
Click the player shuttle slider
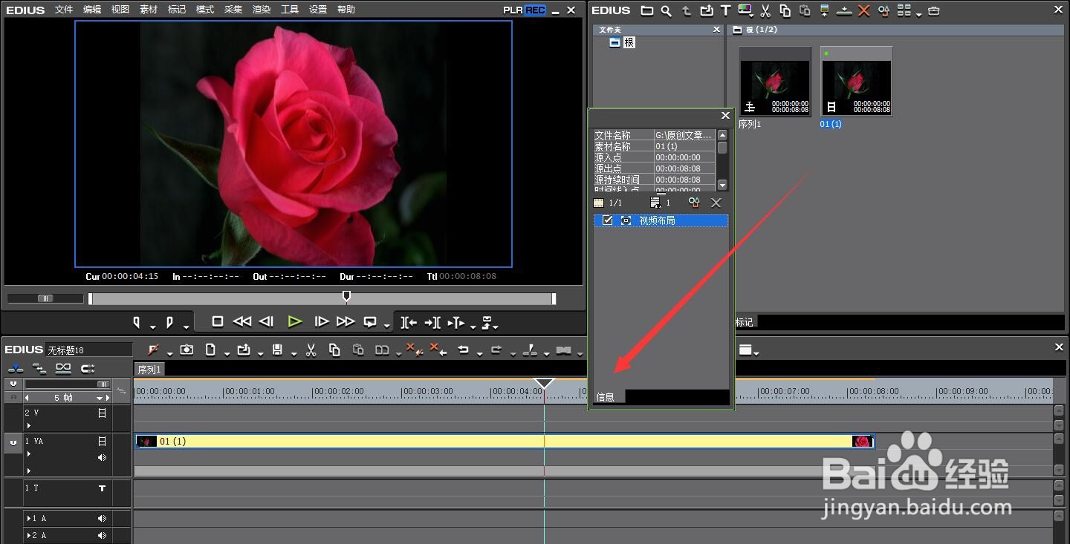coord(45,298)
